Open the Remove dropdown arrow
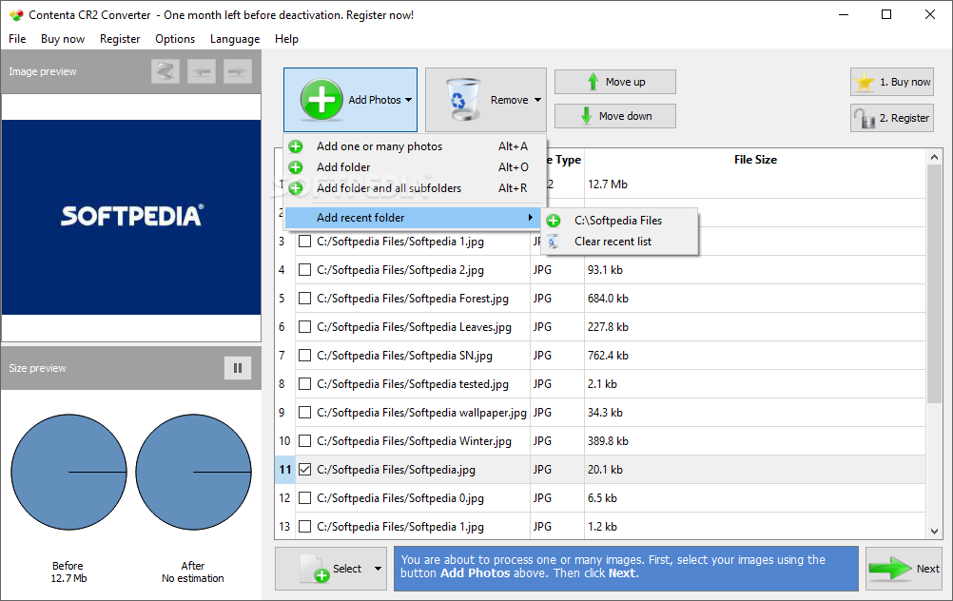Image resolution: width=953 pixels, height=601 pixels. coord(538,100)
